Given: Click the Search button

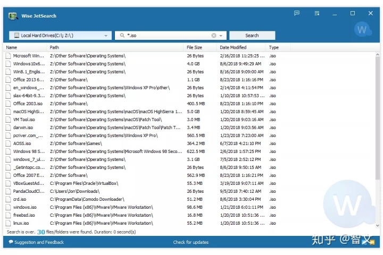Looking at the screenshot, I should [x=252, y=36].
